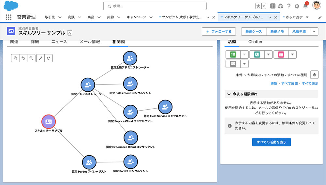Switch to the Chatter tab
The height and width of the screenshot is (185, 326).
[x=255, y=42]
